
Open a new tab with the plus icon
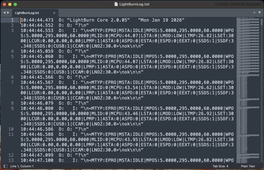pyautogui.click(x=254, y=12)
